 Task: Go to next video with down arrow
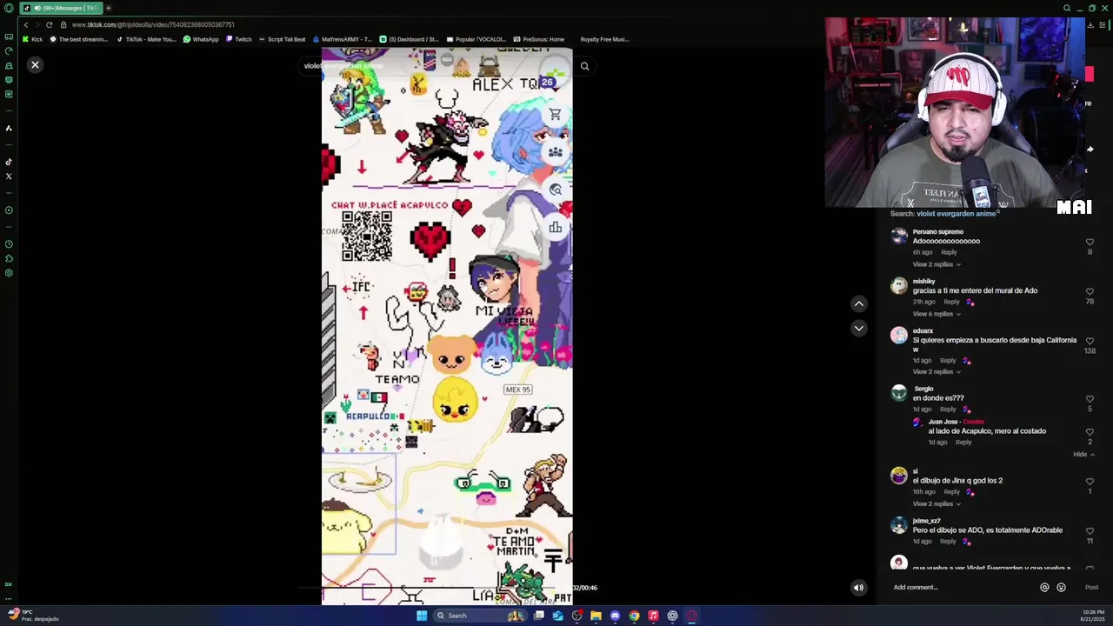[x=858, y=328]
